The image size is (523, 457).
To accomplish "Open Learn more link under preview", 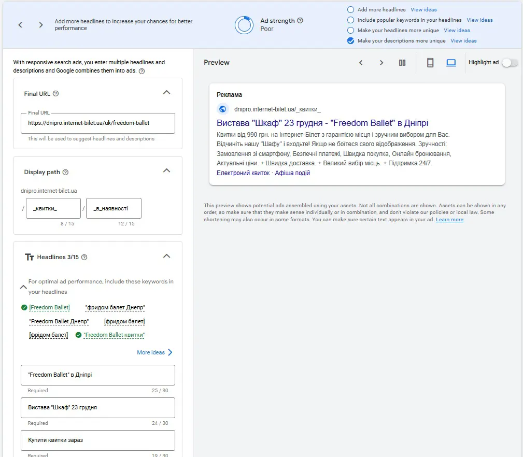I will click(x=449, y=219).
